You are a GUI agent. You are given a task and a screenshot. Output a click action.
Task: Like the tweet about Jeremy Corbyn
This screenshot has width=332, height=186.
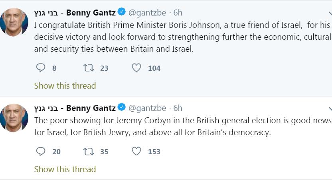pos(136,151)
